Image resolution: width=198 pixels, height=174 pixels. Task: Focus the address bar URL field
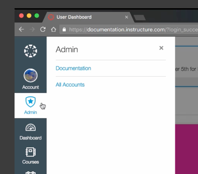click(127, 30)
